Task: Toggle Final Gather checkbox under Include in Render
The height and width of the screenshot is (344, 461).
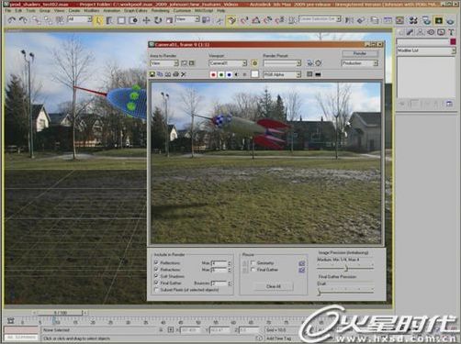Action: (156, 283)
